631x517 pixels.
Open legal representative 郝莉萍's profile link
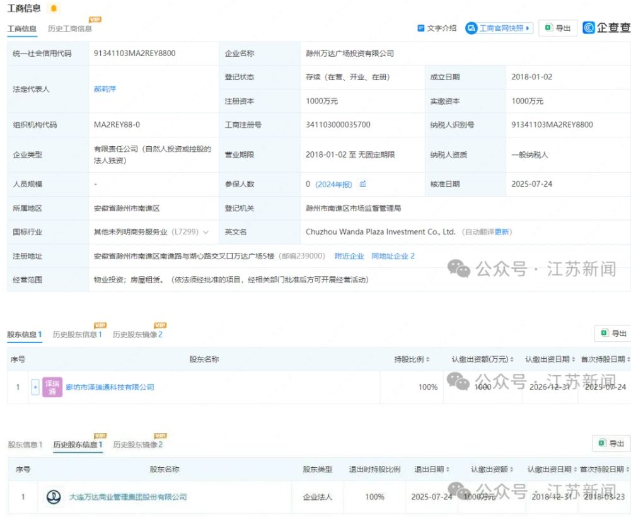(x=105, y=89)
